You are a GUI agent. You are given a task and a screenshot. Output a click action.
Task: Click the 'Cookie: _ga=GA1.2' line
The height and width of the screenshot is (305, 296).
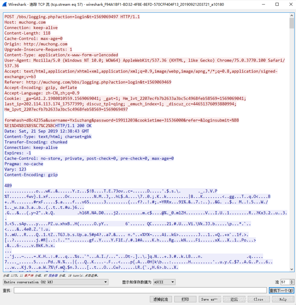(x=125, y=99)
